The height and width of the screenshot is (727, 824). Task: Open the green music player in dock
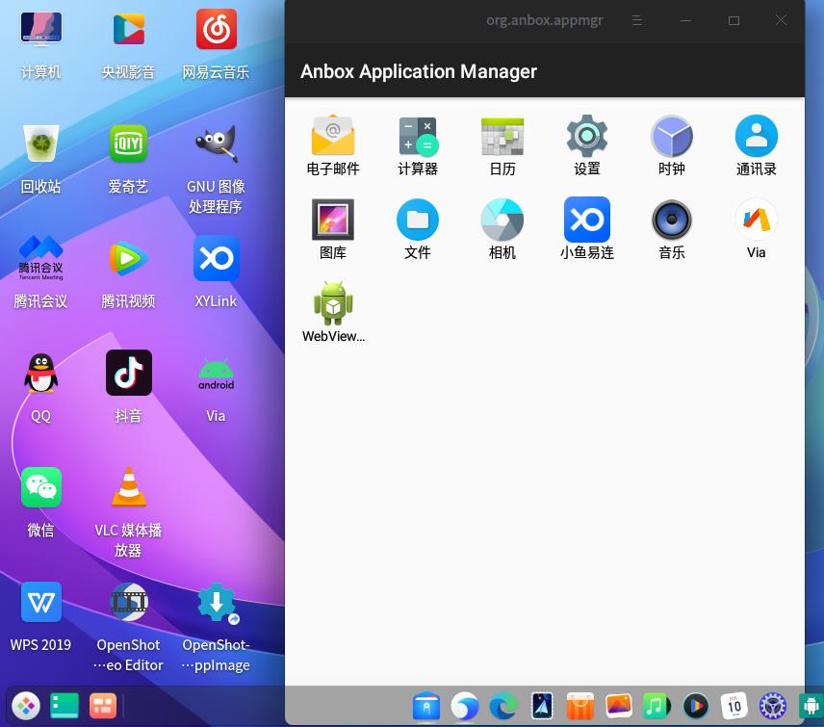[x=657, y=706]
